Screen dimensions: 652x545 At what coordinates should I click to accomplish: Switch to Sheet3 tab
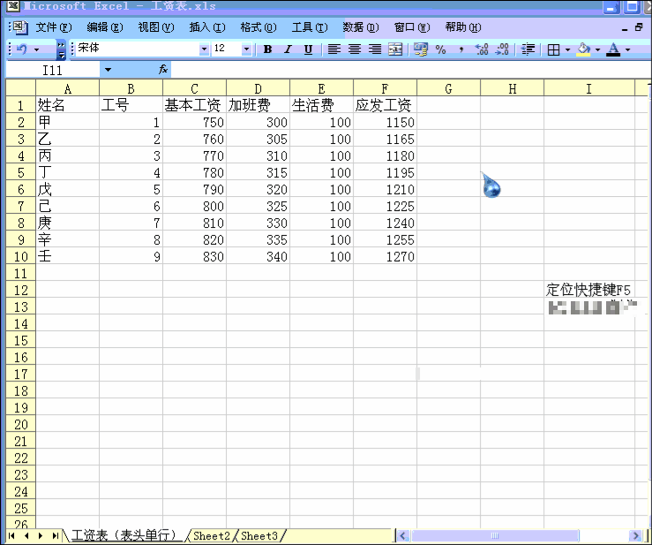[259, 535]
